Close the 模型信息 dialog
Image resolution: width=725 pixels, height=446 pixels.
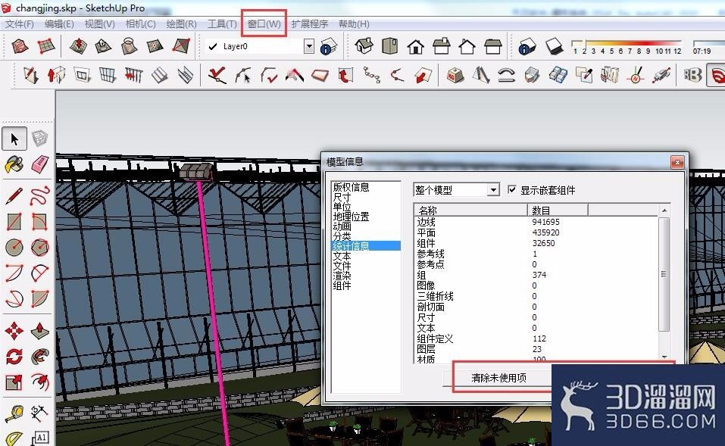[677, 162]
